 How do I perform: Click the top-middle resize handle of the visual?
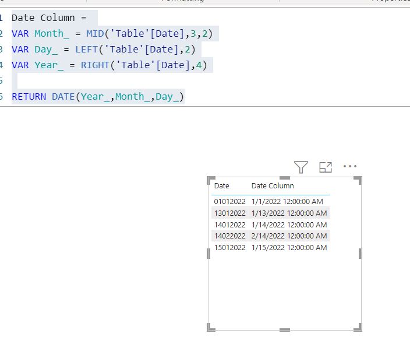(285, 178)
